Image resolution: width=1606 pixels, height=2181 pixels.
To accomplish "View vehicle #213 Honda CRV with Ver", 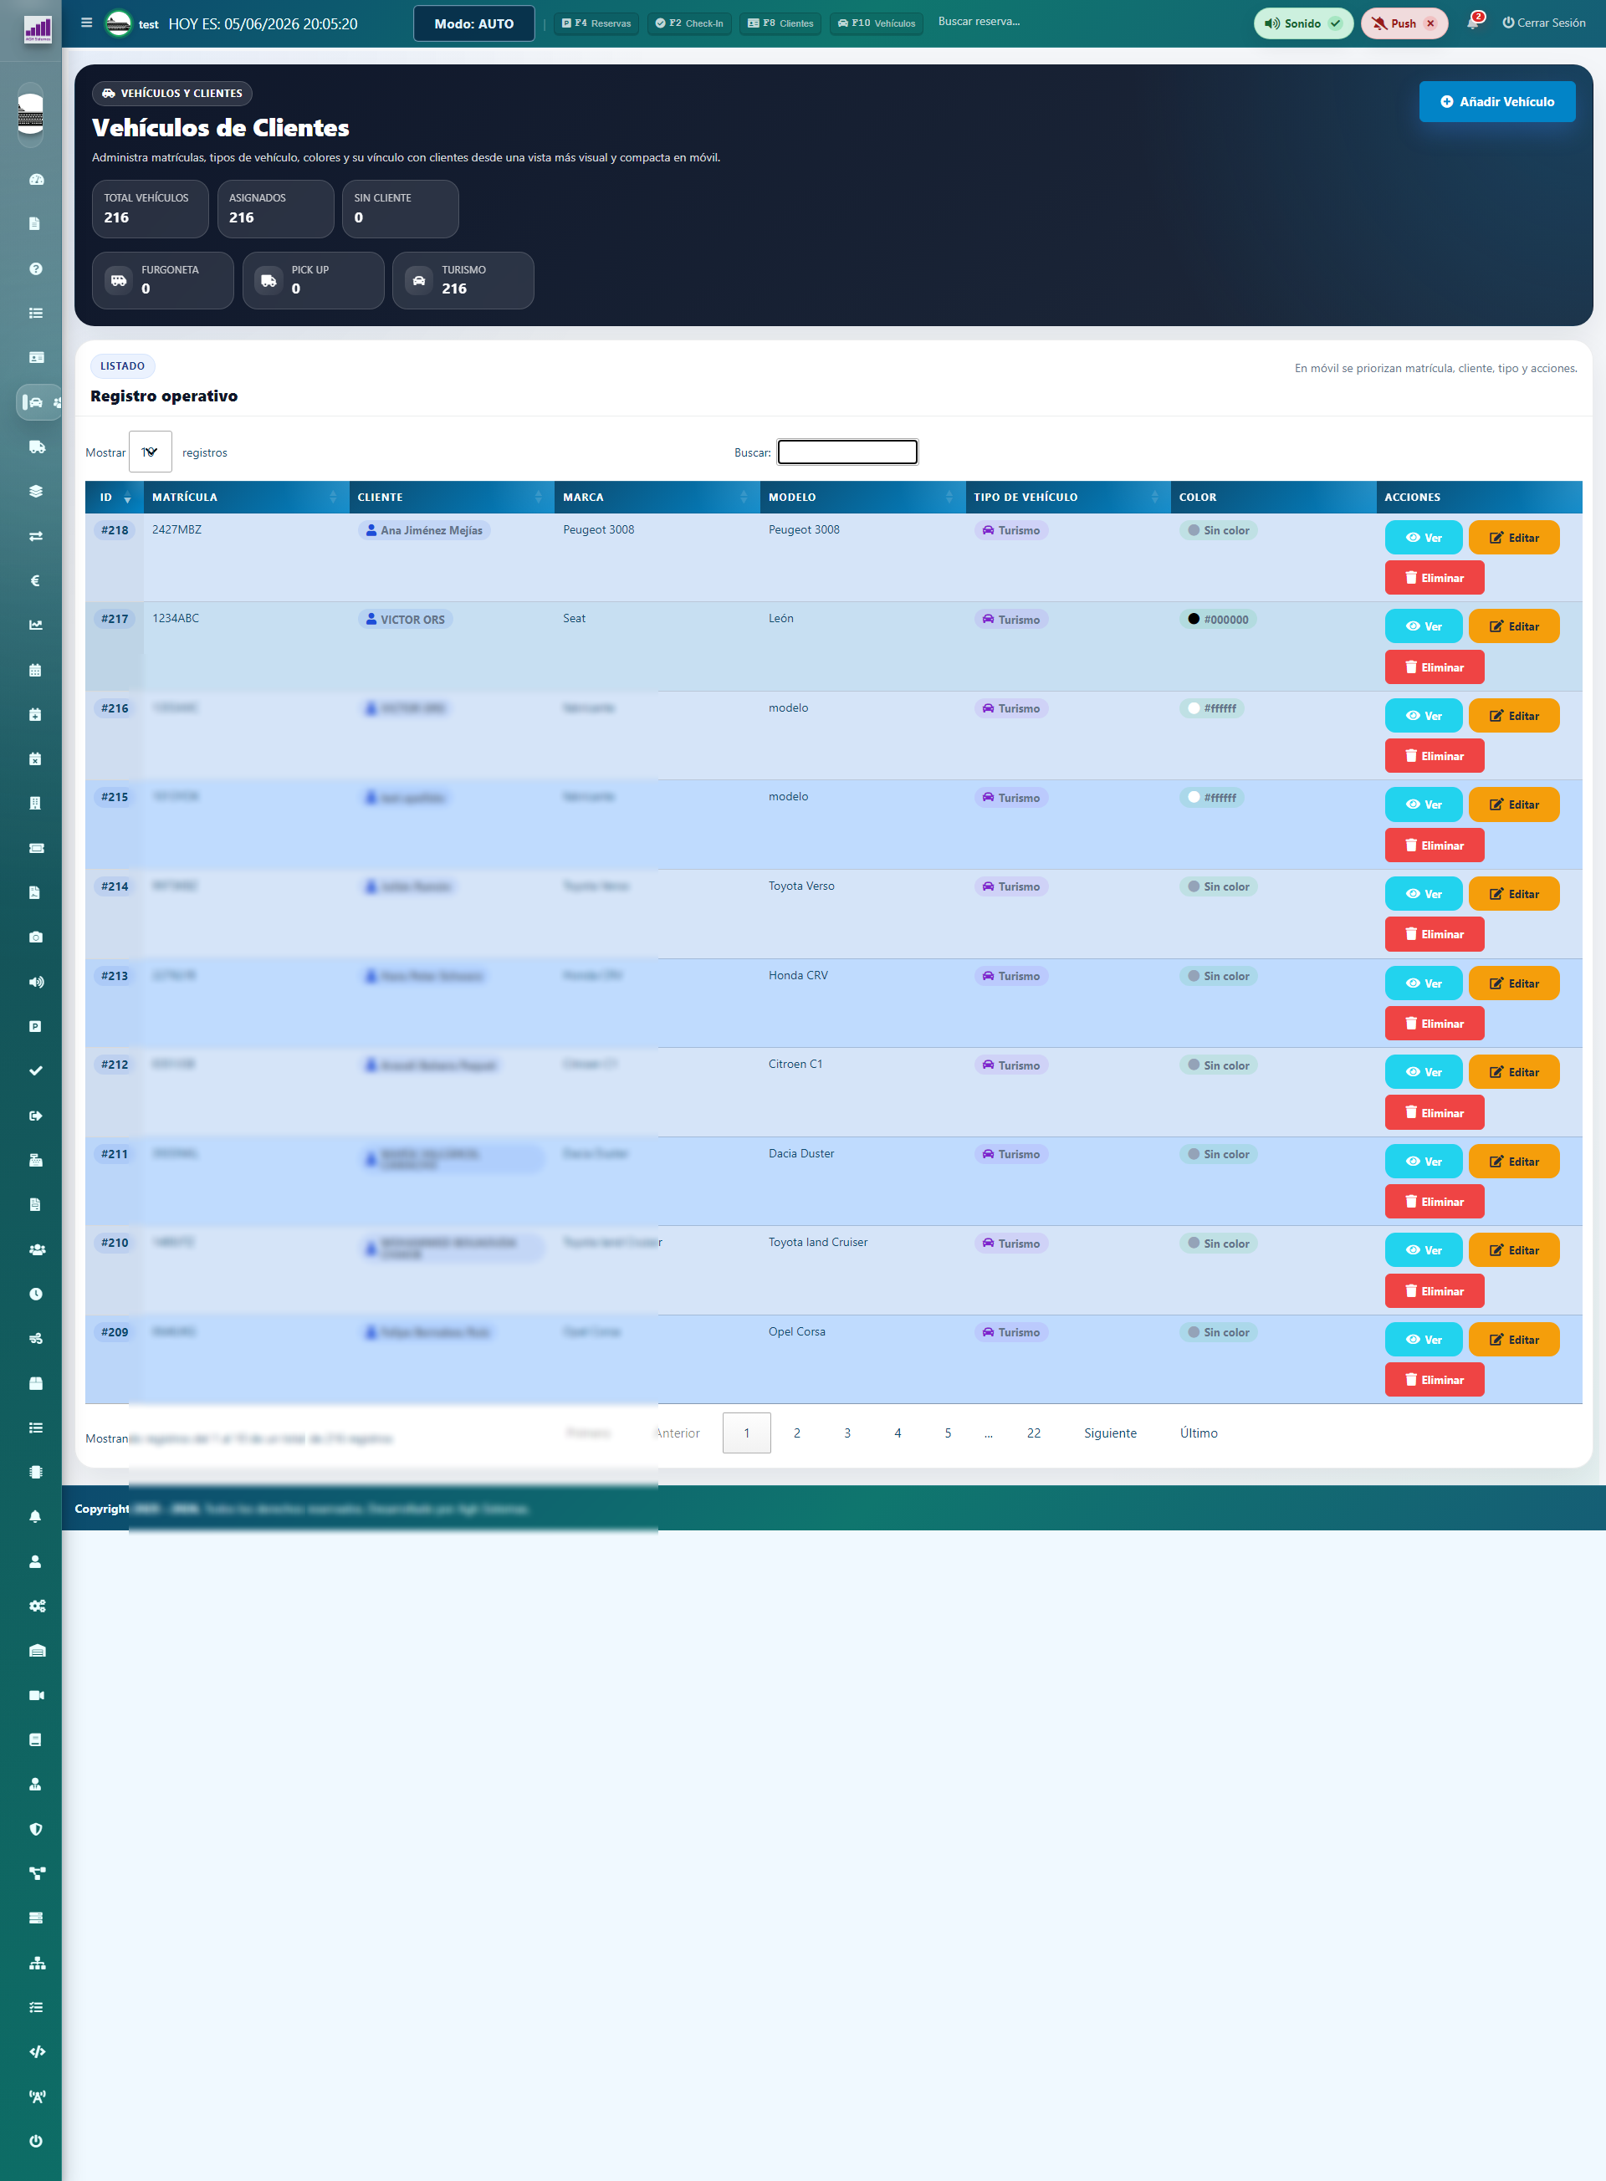I will click(1424, 983).
